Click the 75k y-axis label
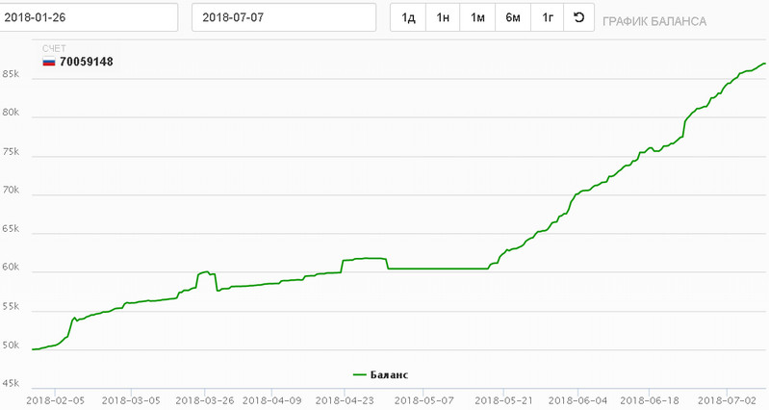Screen dimensions: 769x410 point(11,151)
